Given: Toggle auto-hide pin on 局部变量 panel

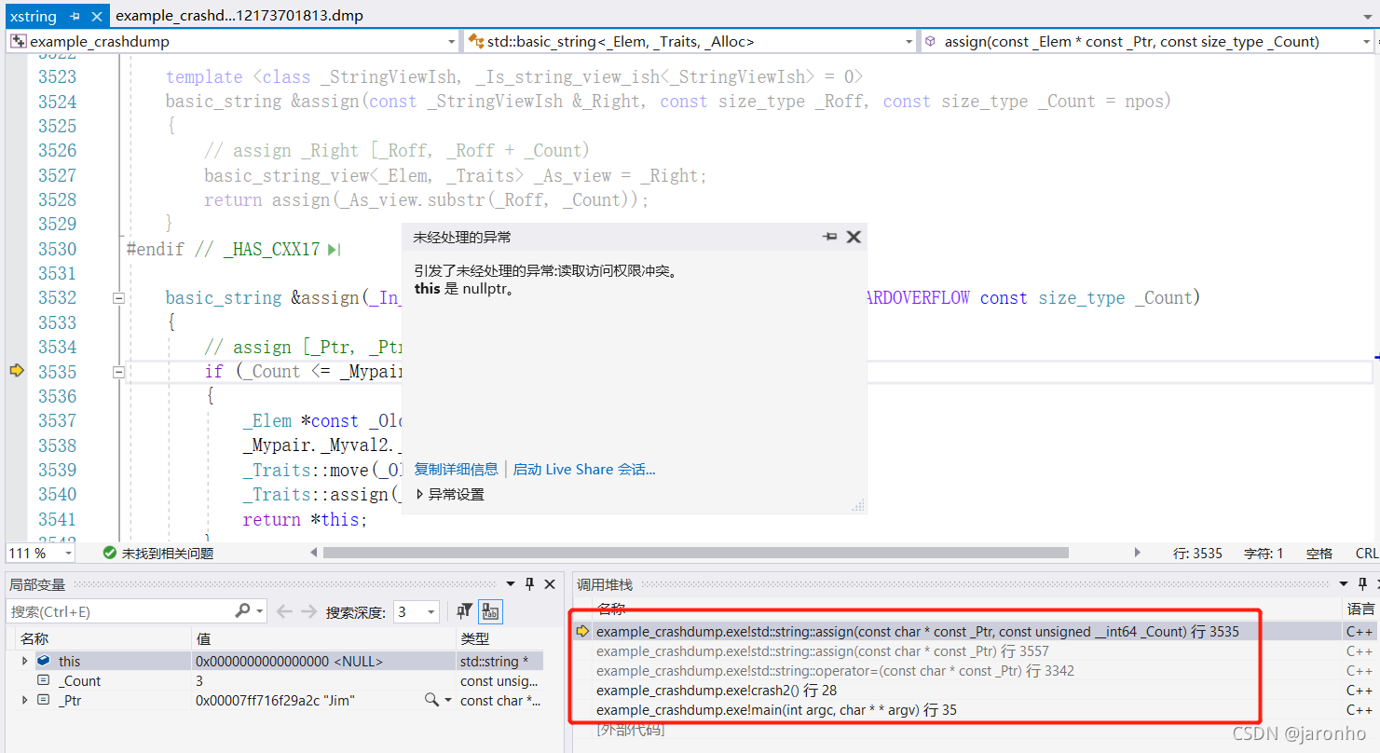Looking at the screenshot, I should point(529,584).
